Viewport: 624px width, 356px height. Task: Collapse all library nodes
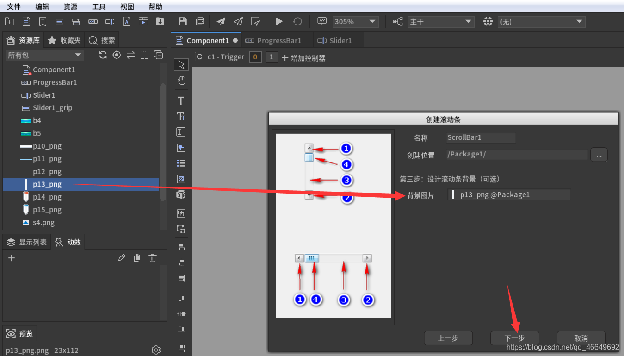coord(158,55)
